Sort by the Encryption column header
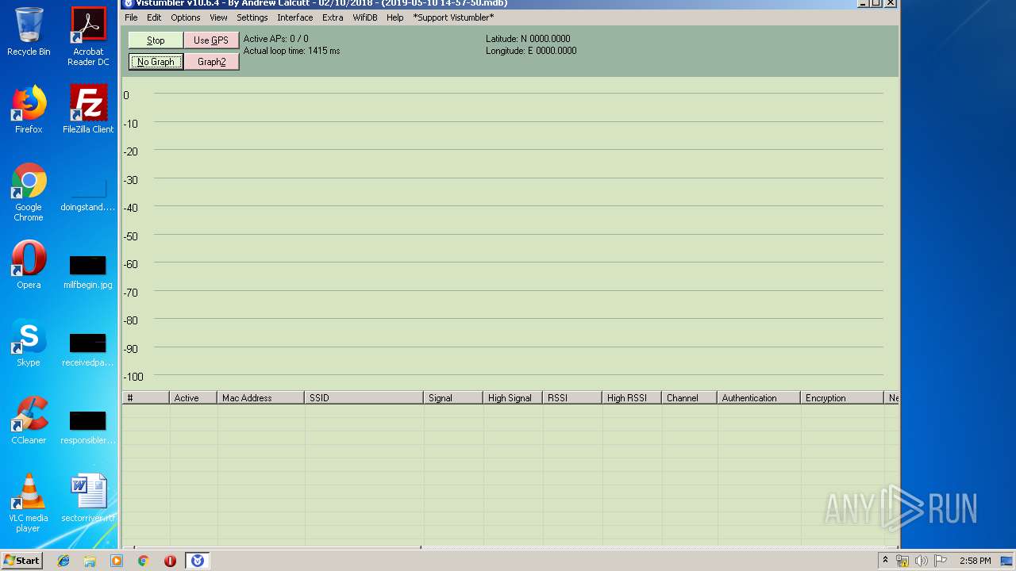This screenshot has height=571, width=1016. point(842,398)
